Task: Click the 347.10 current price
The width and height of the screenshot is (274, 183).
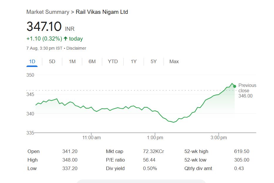Action: coord(44,27)
